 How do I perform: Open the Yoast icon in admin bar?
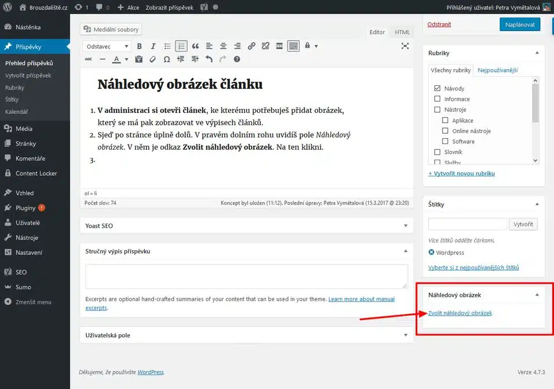(204, 7)
